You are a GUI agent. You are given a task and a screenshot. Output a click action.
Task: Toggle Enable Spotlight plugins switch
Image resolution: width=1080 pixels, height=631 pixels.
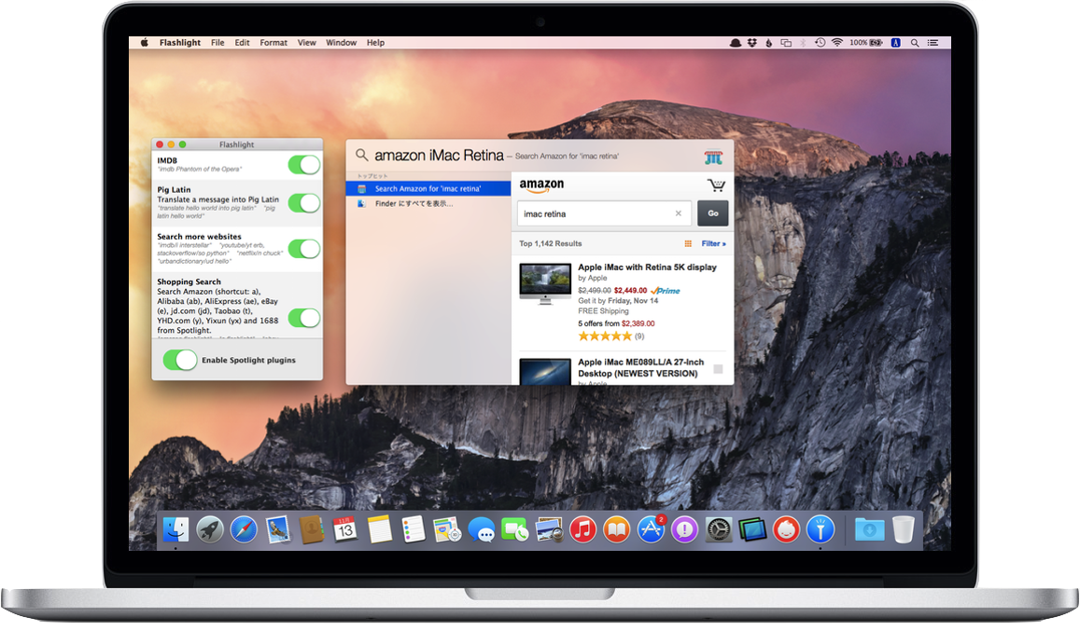tap(180, 360)
